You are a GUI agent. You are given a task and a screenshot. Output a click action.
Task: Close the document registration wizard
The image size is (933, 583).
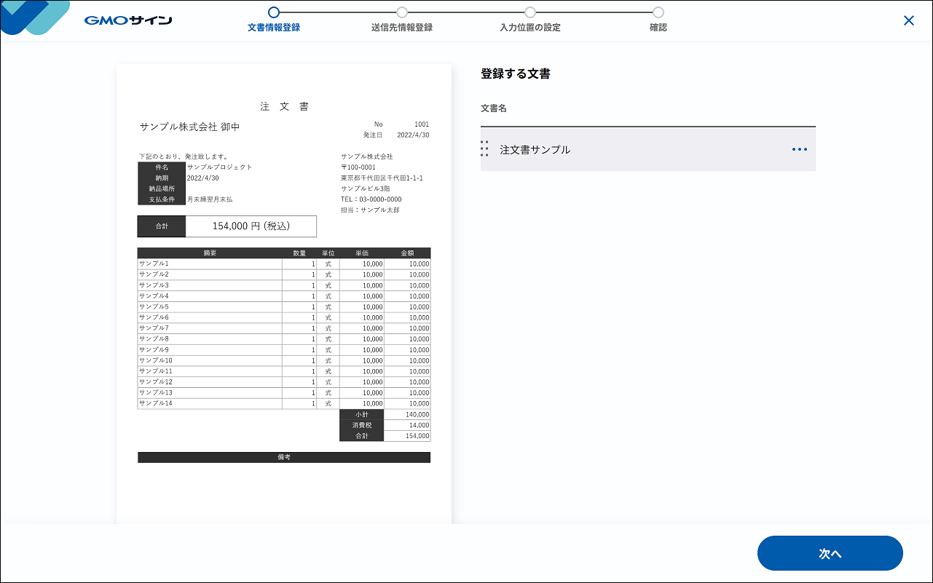click(908, 20)
